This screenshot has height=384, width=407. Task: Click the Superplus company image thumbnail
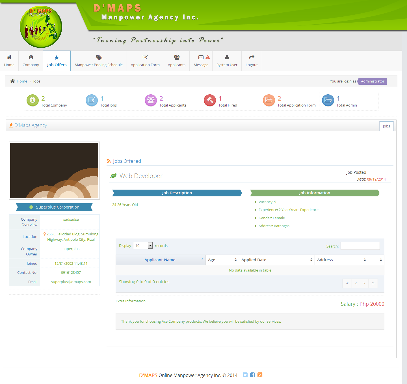[54, 170]
